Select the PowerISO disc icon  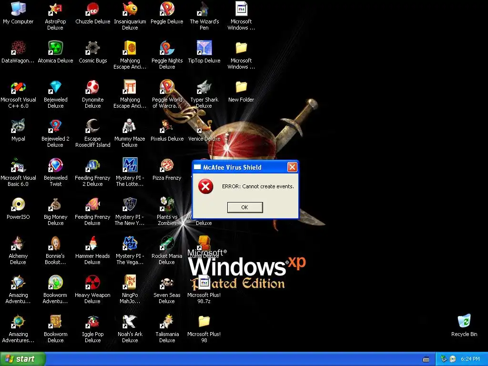(x=18, y=204)
